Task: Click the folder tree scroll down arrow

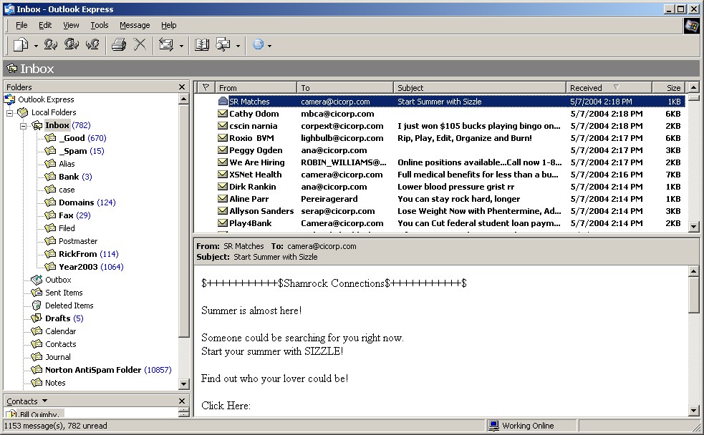Action: pyautogui.click(x=183, y=384)
